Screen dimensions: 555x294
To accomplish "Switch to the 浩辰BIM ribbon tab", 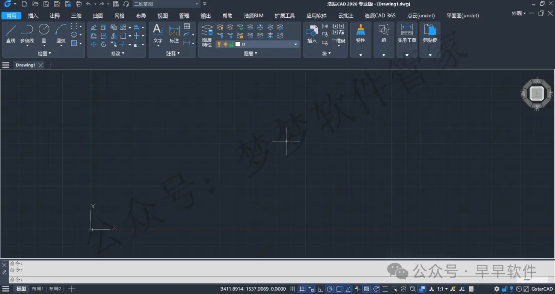I will pos(253,16).
